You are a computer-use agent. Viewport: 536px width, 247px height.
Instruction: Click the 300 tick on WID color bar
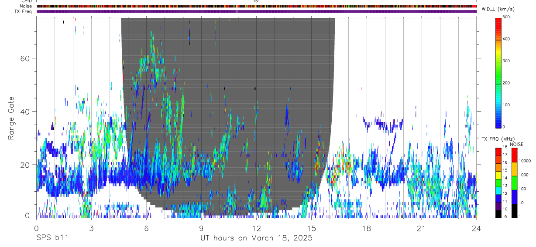(x=507, y=61)
